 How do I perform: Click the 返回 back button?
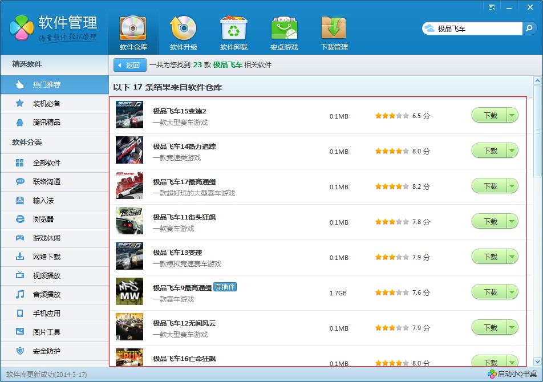pos(129,65)
